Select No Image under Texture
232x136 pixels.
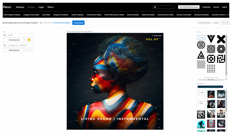[201, 37]
